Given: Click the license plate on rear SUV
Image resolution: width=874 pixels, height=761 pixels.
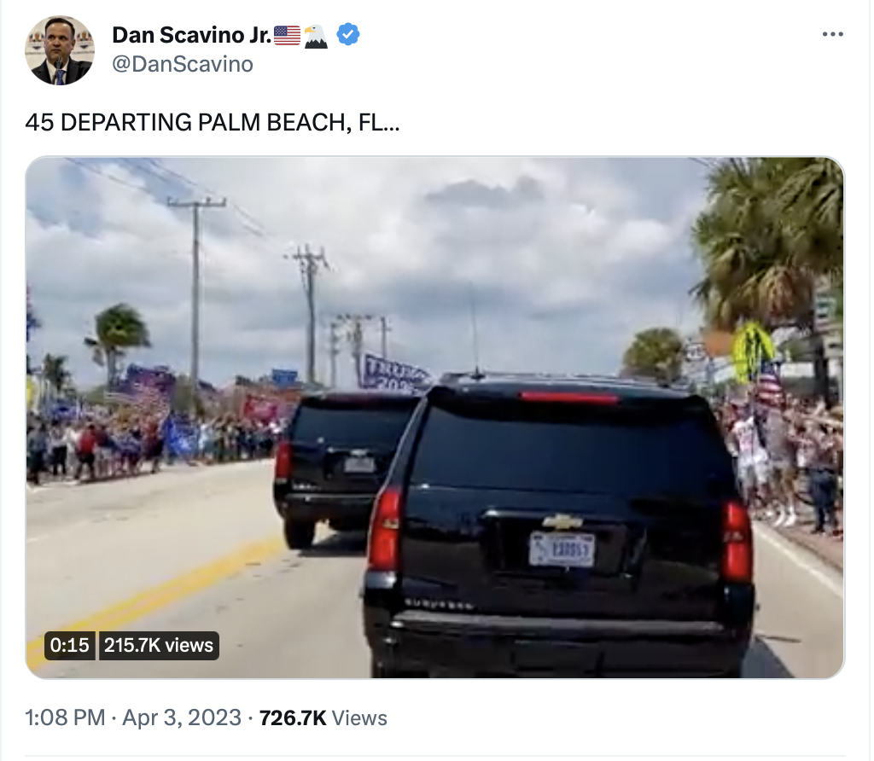Looking at the screenshot, I should (562, 549).
